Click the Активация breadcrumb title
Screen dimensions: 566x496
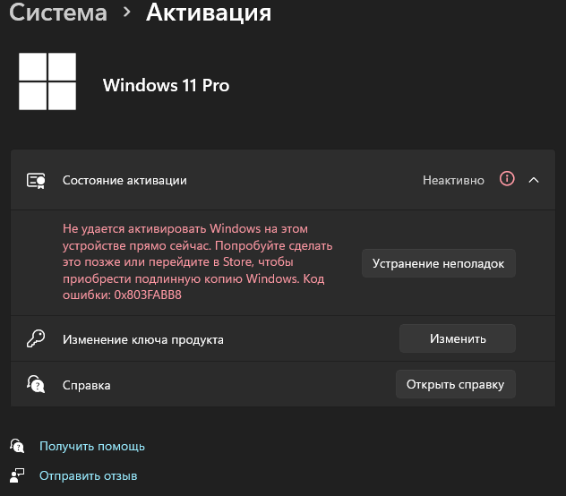pos(209,13)
